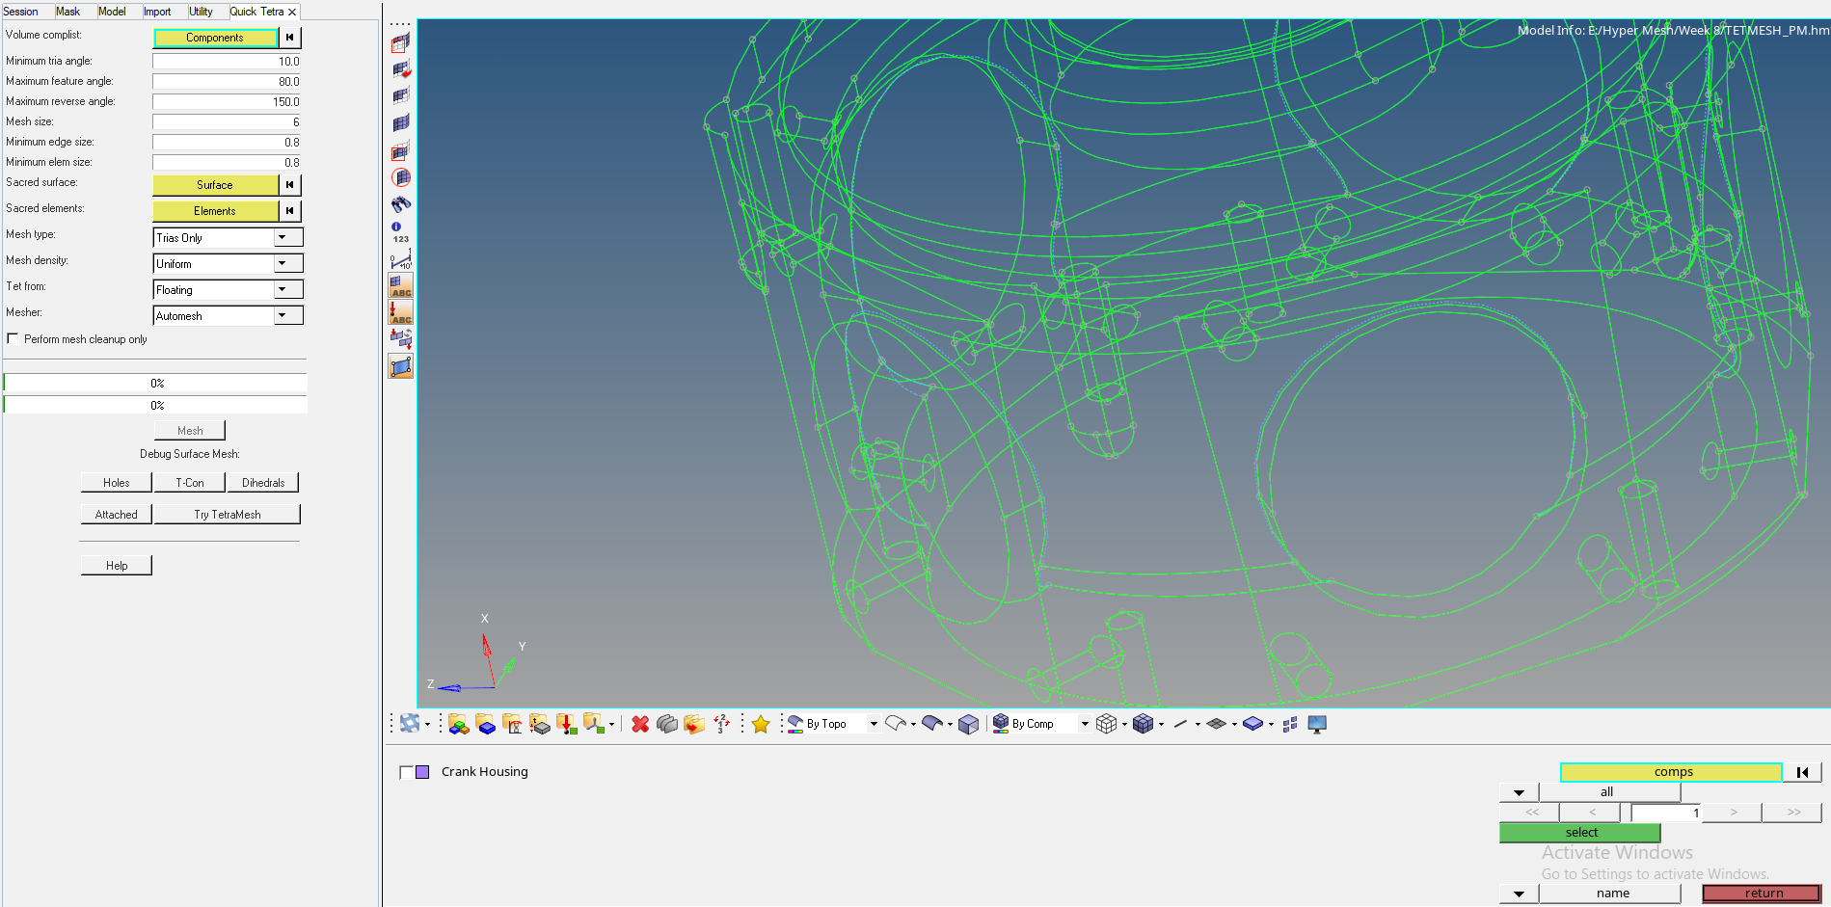
Task: Click the Mesh size input field
Action: (228, 122)
